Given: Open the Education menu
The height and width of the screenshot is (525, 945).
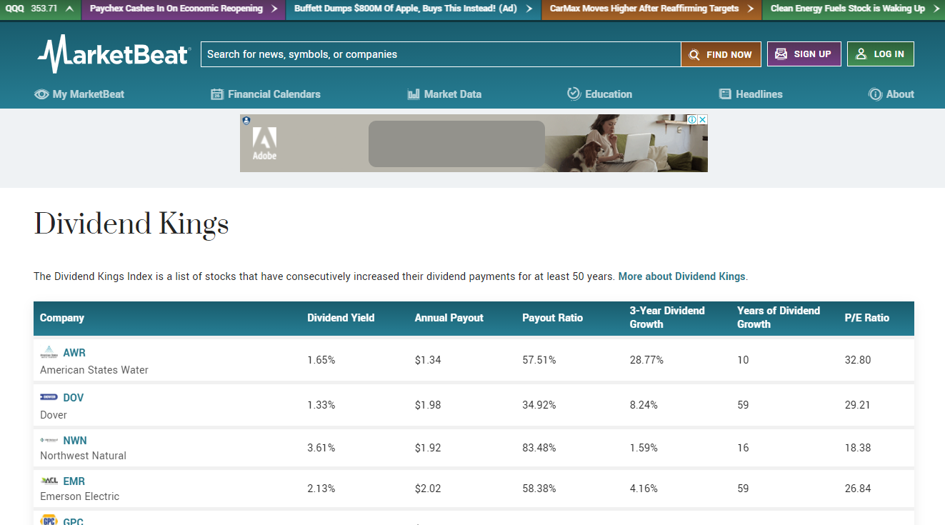Looking at the screenshot, I should pos(600,94).
